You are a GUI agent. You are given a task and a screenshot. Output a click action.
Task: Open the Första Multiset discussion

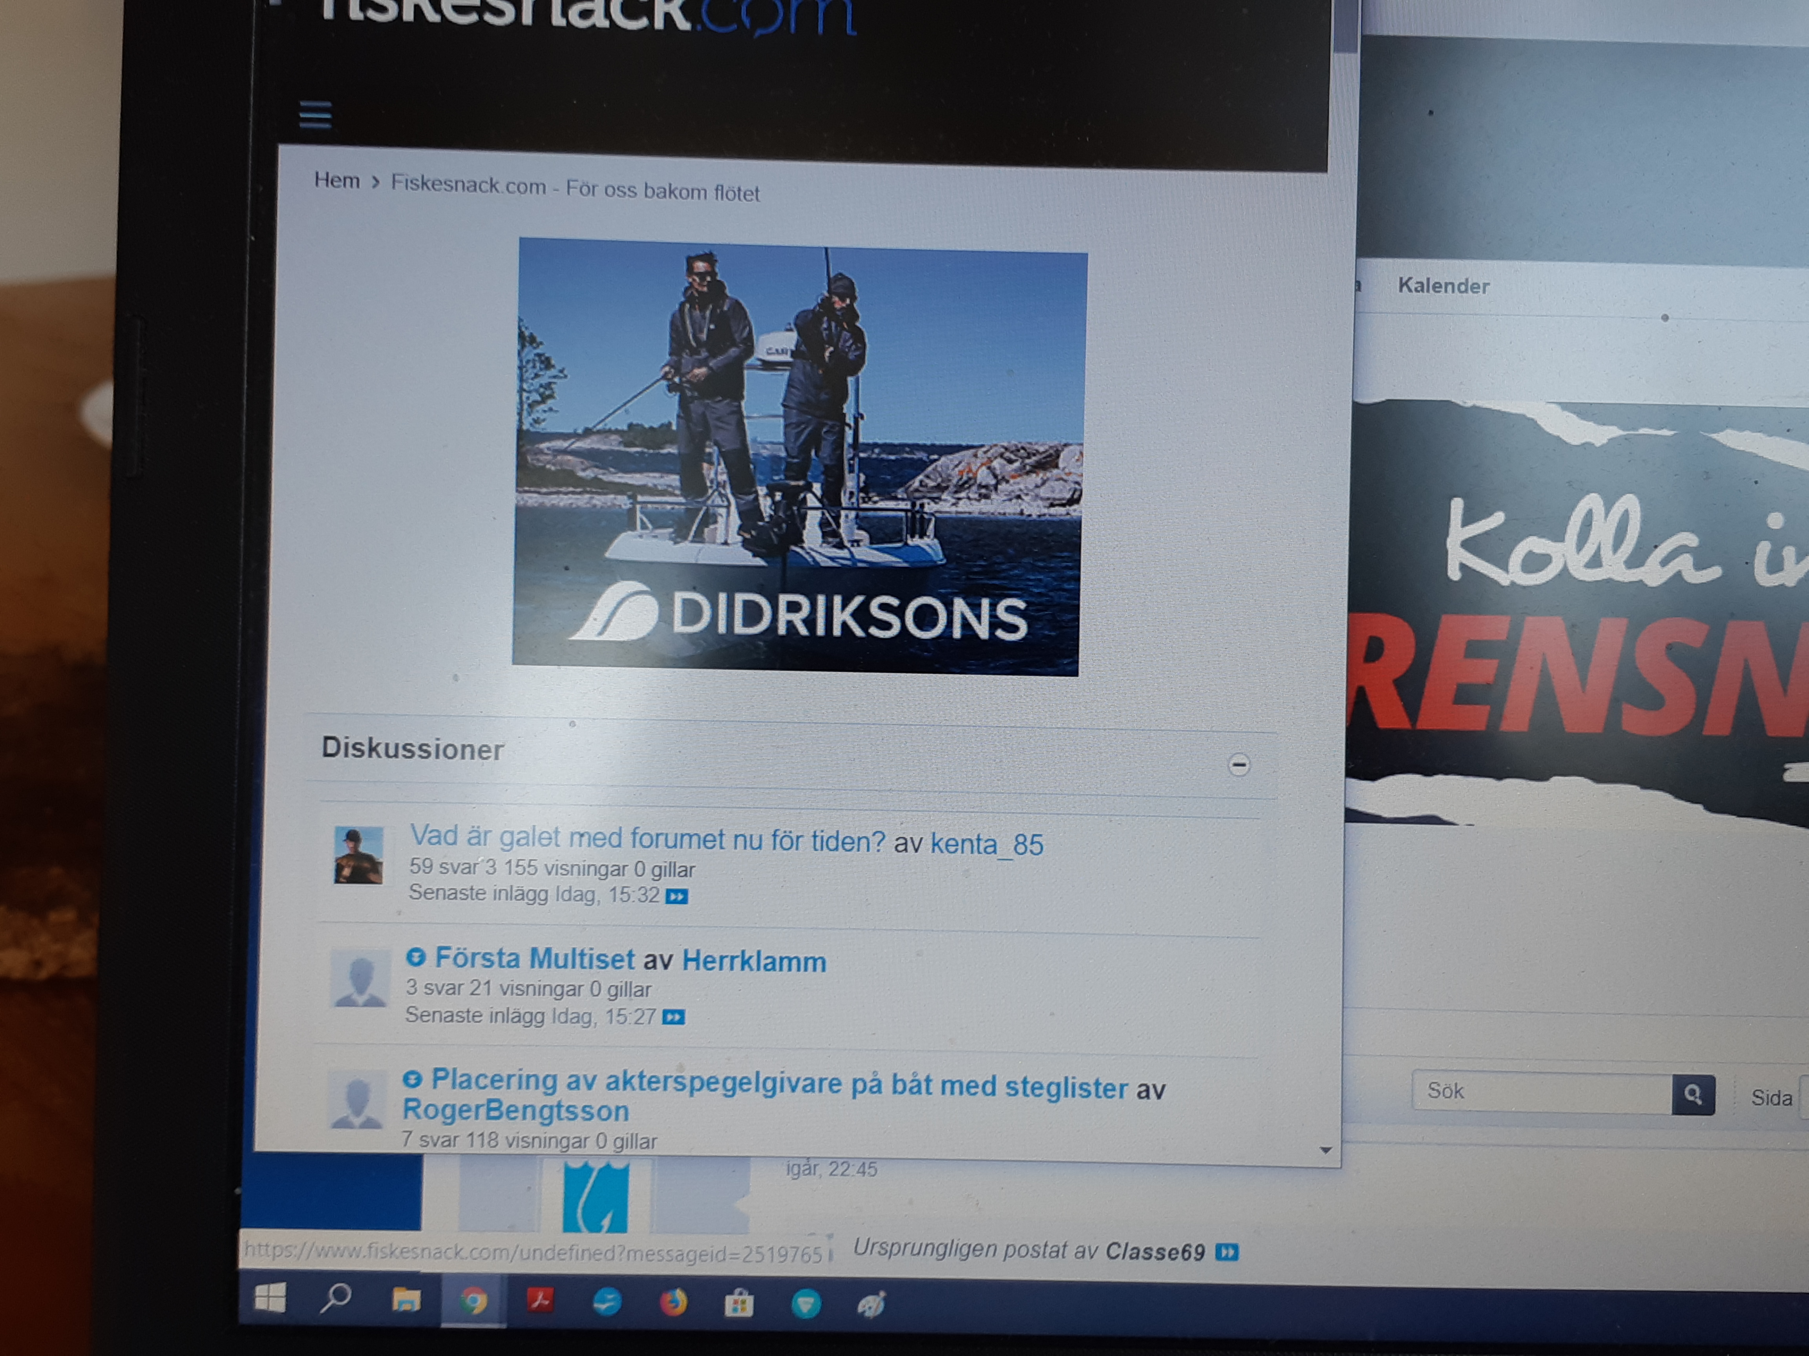(534, 958)
